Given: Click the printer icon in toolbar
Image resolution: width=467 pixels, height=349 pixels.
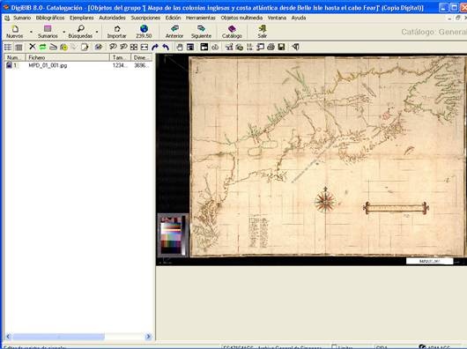Looking at the screenshot, I should pos(271,47).
